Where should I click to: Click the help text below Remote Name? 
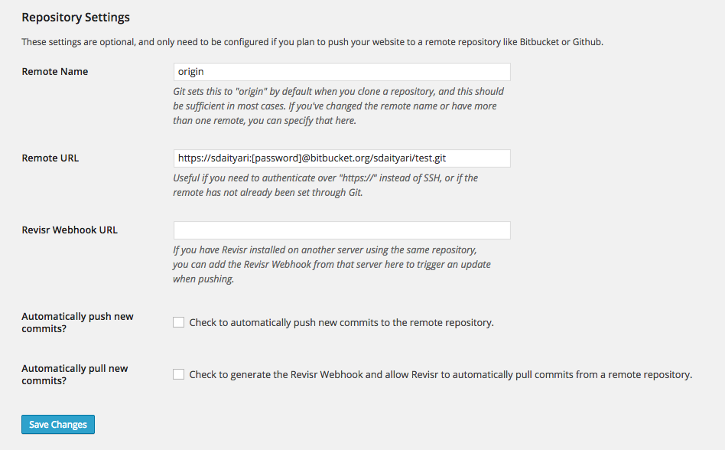338,106
